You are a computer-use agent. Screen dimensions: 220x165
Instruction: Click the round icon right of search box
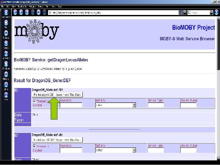tap(217, 13)
